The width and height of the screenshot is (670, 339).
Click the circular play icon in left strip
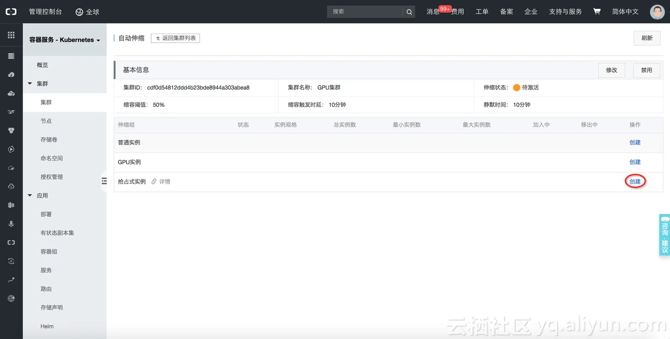(11, 149)
